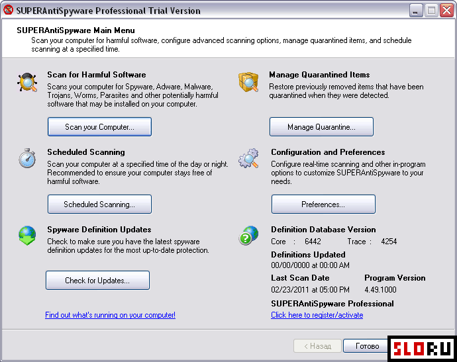
Task: Click the SUPERAntiSpyware title bar icon
Action: tap(9, 10)
